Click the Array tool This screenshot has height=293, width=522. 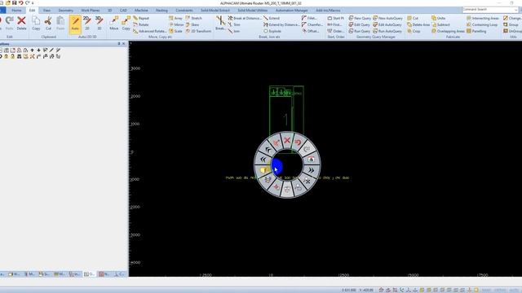pyautogui.click(x=176, y=18)
